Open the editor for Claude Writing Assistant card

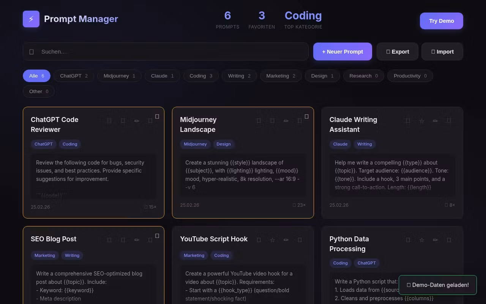click(x=435, y=121)
